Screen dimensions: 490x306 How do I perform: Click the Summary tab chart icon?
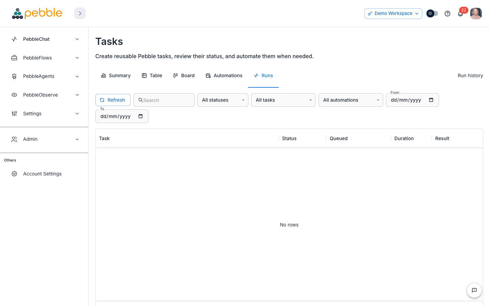point(103,75)
